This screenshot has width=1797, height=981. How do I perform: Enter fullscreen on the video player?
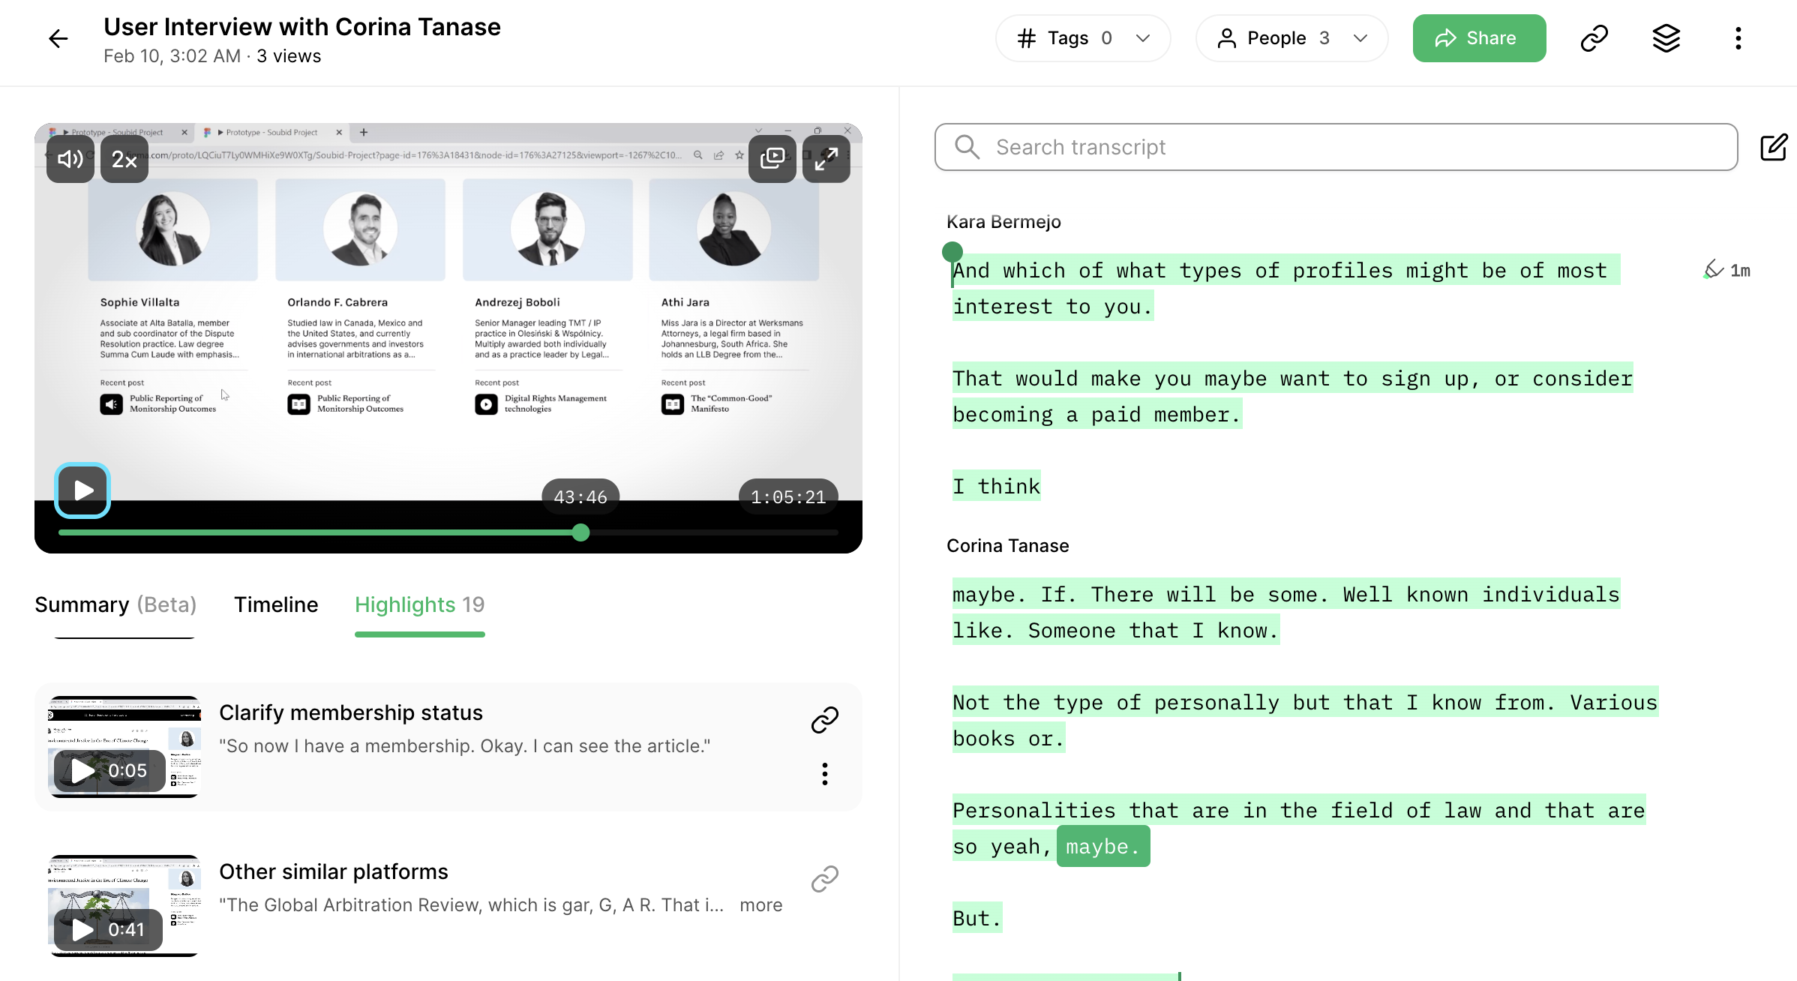[x=826, y=158]
